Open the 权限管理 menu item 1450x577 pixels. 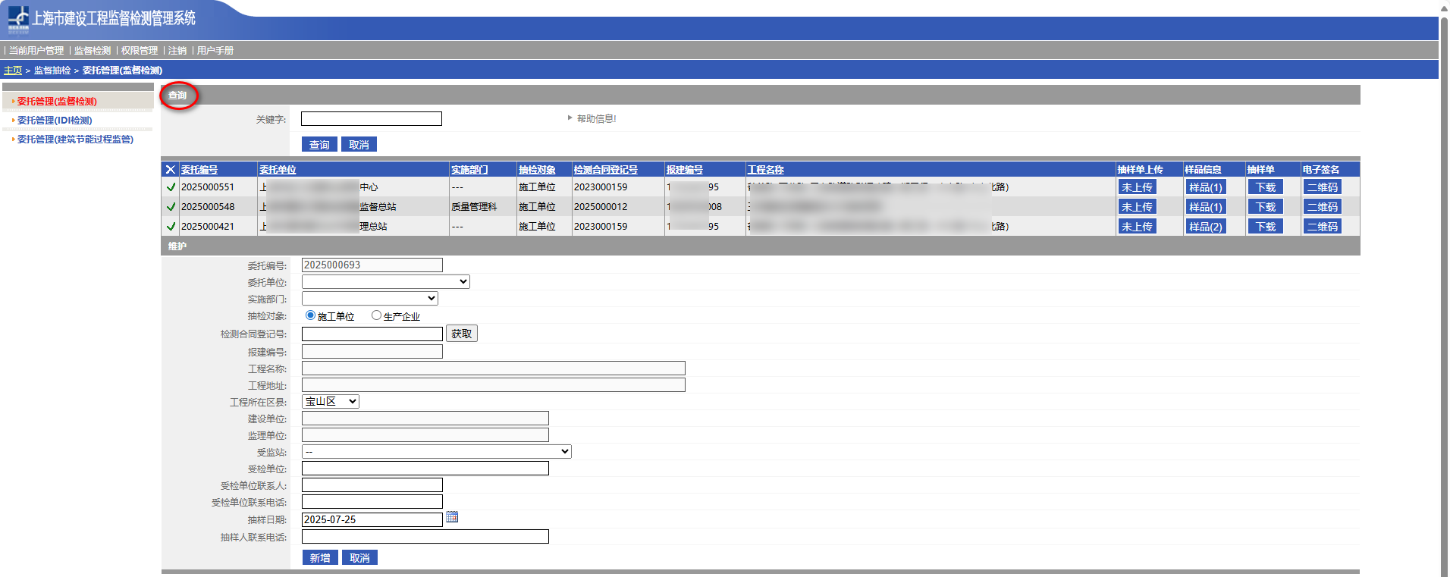pyautogui.click(x=140, y=51)
